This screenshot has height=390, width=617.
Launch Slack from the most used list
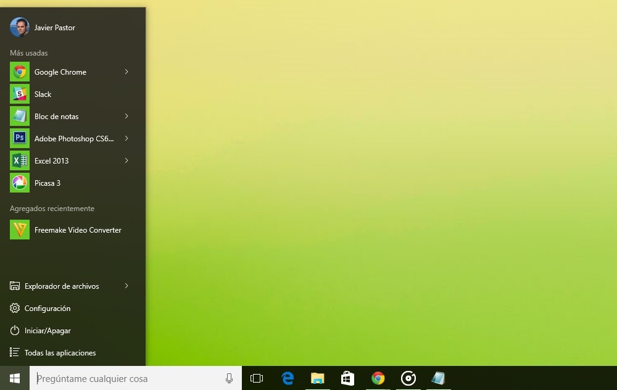tap(73, 94)
